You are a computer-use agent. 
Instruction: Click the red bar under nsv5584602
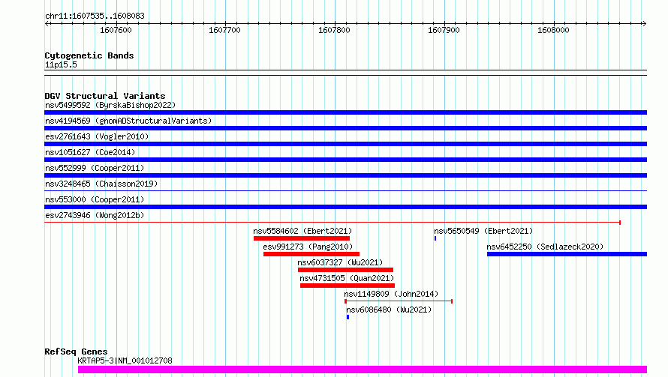point(302,238)
